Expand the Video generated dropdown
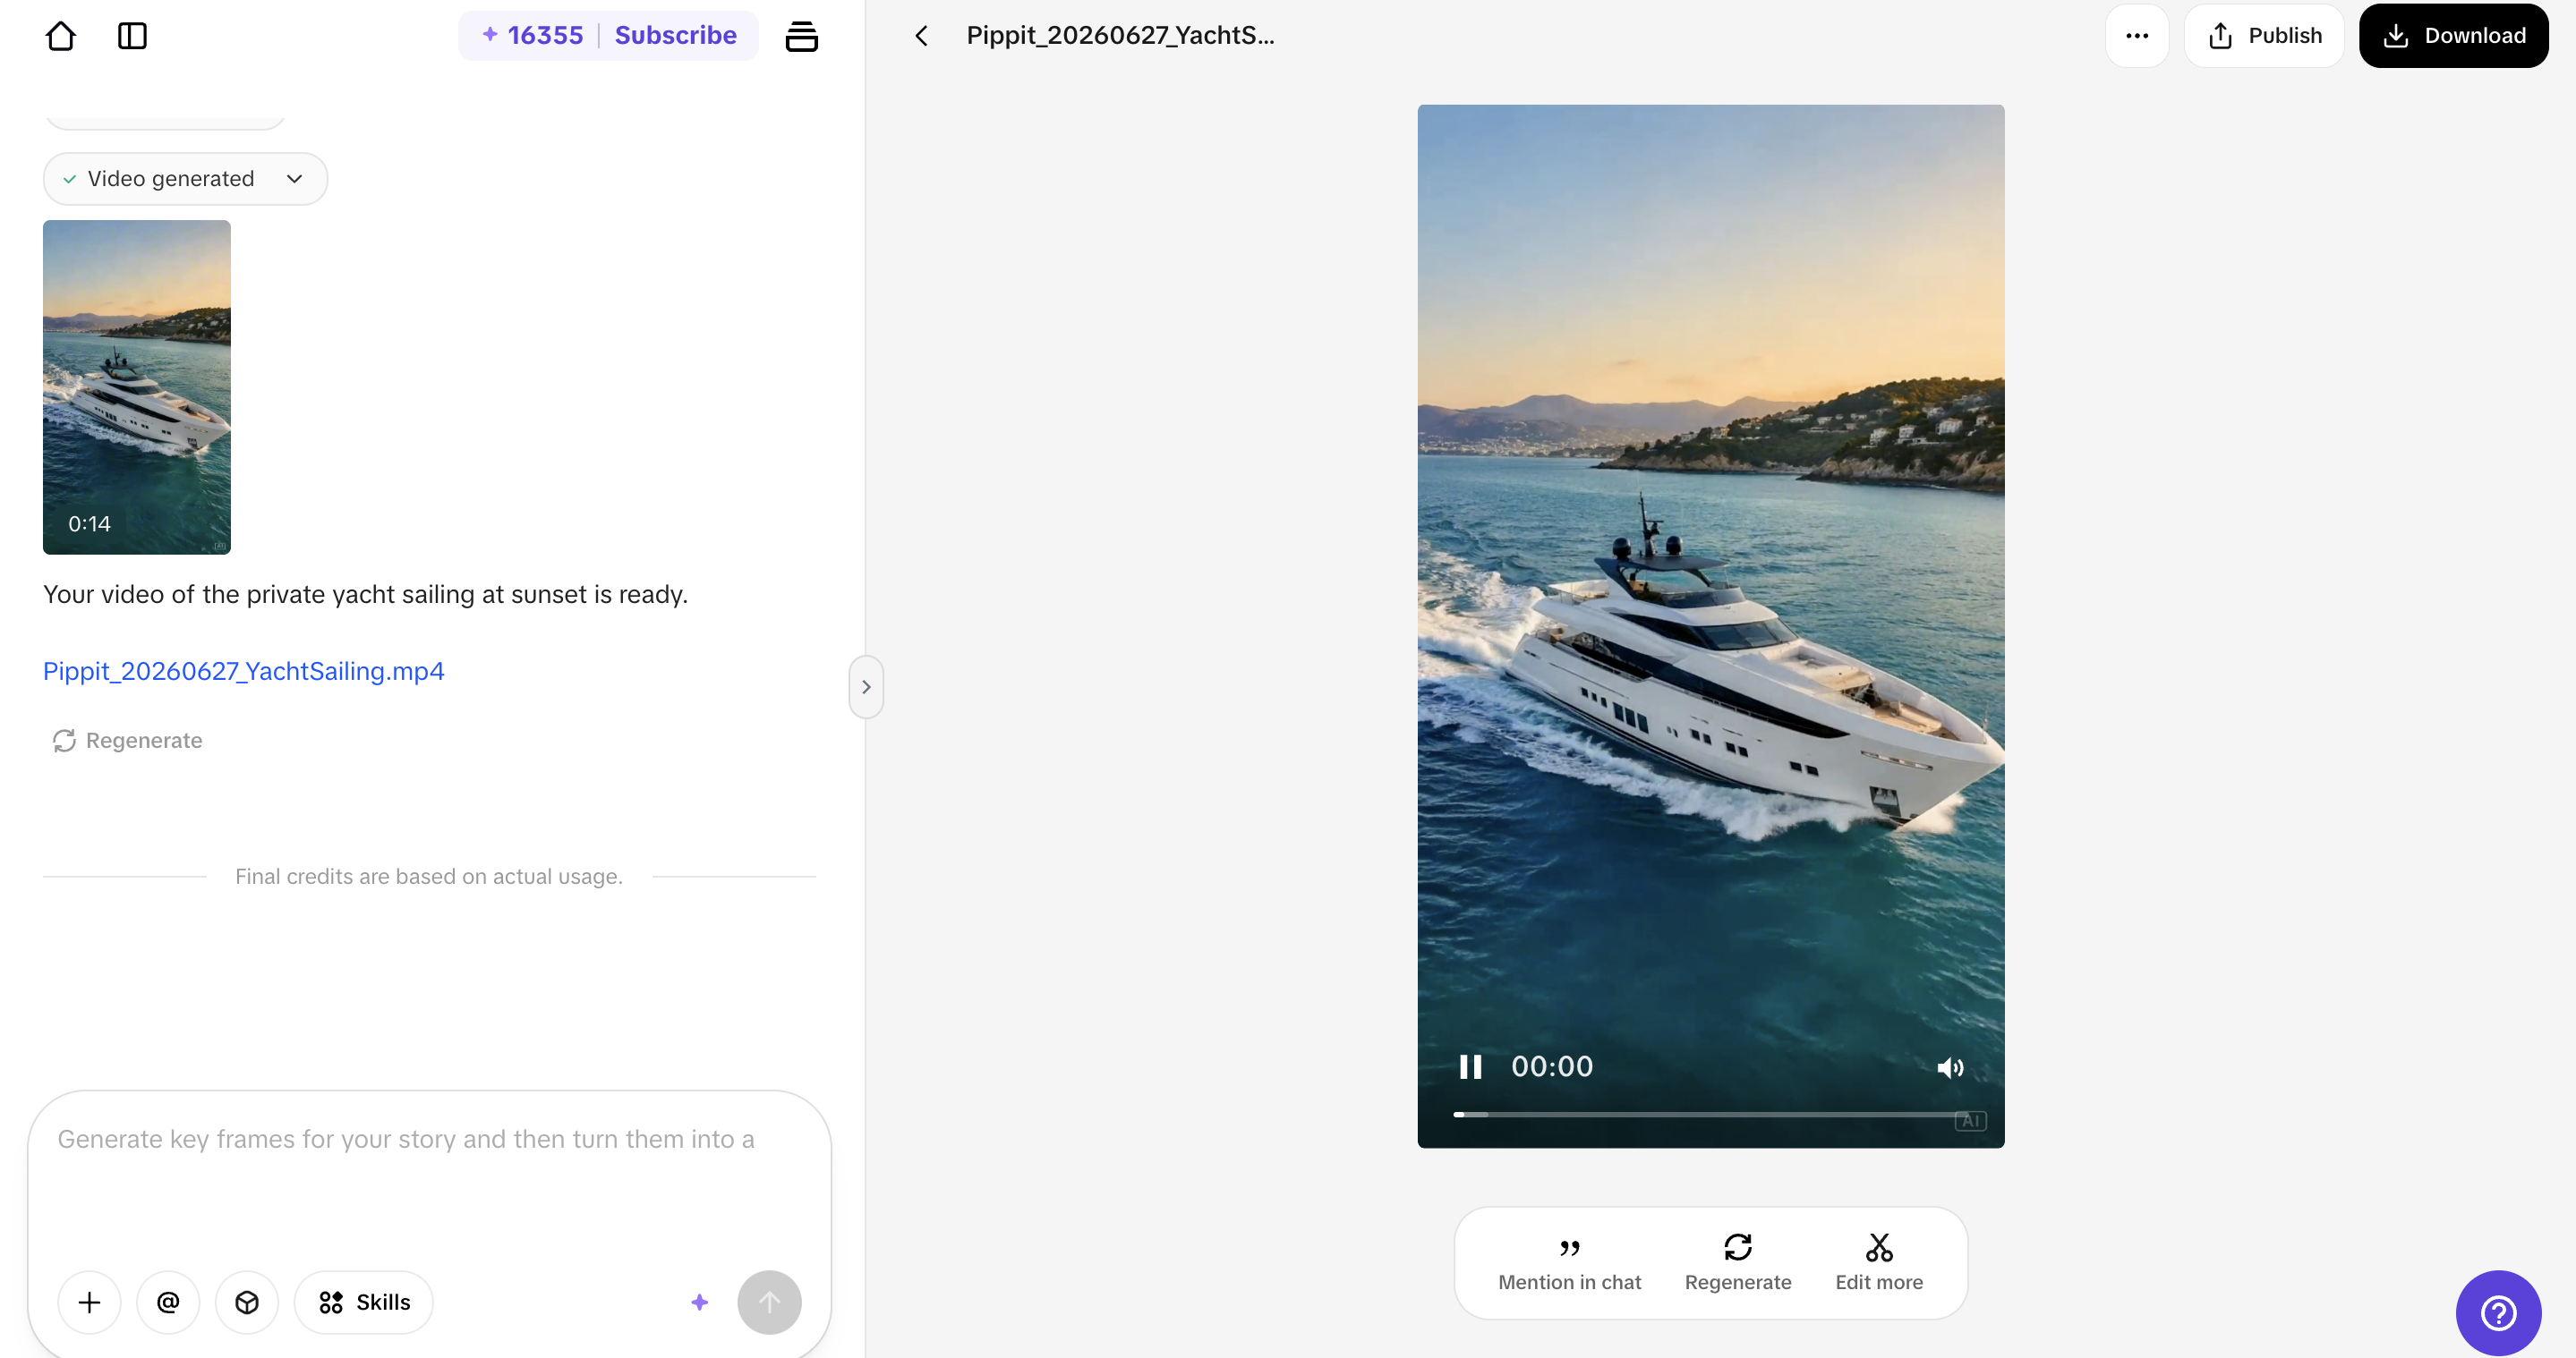The image size is (2576, 1358). 185,179
